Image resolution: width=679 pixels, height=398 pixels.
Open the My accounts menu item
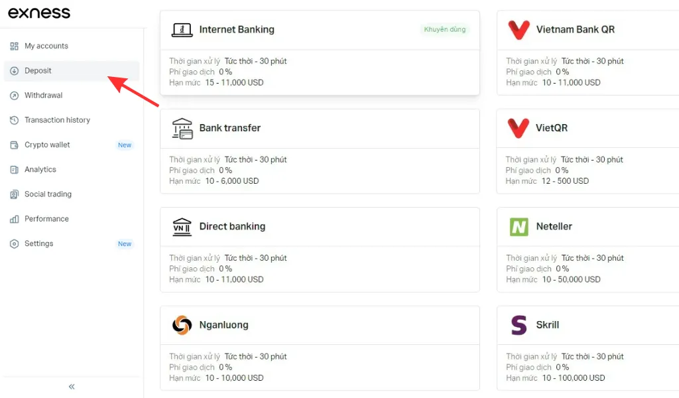(46, 46)
